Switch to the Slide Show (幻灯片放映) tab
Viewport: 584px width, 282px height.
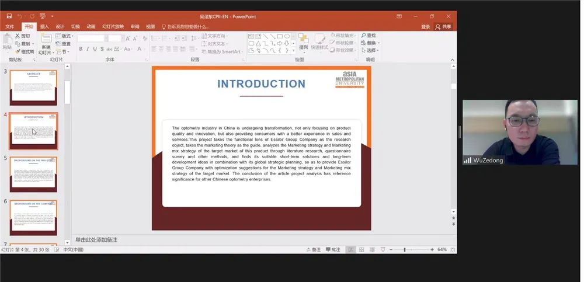pyautogui.click(x=113, y=26)
